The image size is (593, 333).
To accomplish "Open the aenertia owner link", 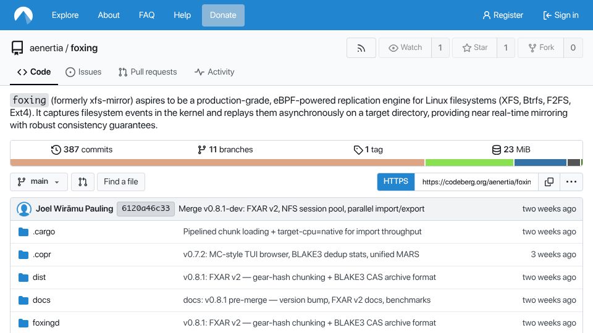I will pos(46,48).
